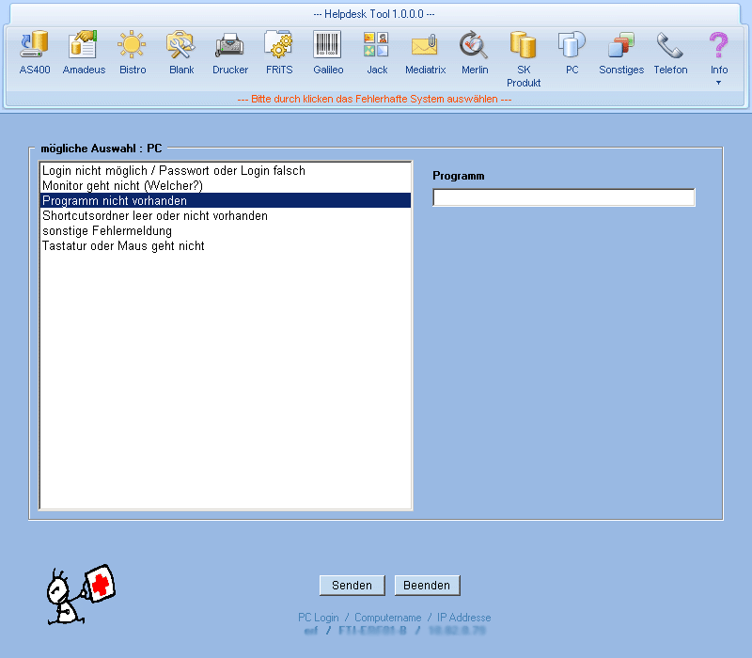Image resolution: width=752 pixels, height=658 pixels.
Task: Pick 'Tastatur oder Maus geht nicht'
Action: pyautogui.click(x=123, y=246)
